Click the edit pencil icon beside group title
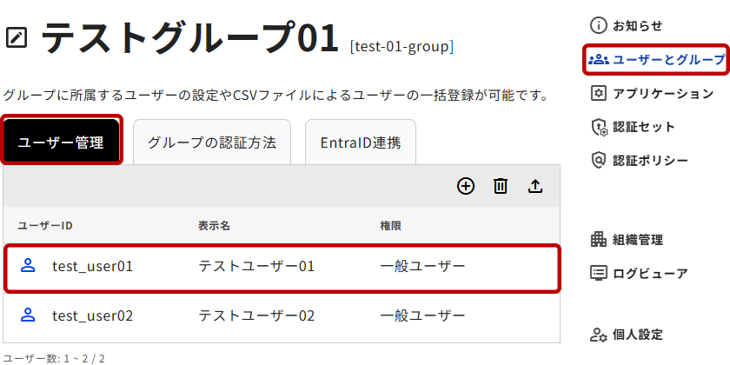 coord(17,37)
